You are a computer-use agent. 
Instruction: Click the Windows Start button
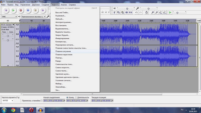tap(4, 110)
